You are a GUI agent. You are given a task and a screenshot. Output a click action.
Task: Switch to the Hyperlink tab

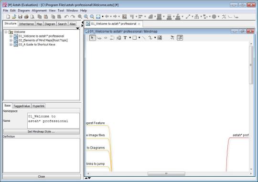coord(38,106)
